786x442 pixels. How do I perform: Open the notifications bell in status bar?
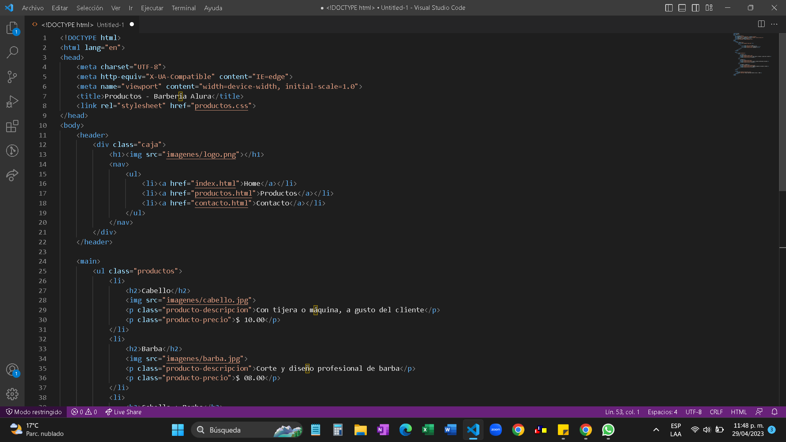775,412
